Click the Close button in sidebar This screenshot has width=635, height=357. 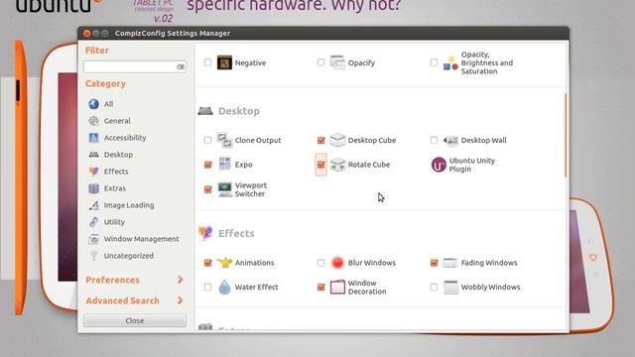pyautogui.click(x=135, y=320)
